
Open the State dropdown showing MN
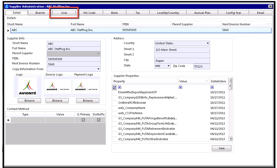click(x=168, y=66)
